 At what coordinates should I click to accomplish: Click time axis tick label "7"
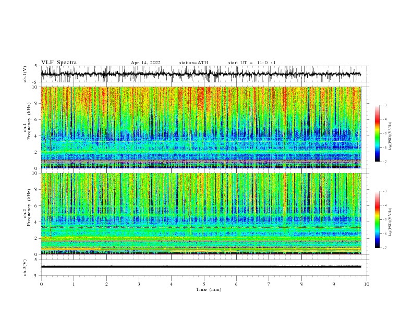pos(269,284)
